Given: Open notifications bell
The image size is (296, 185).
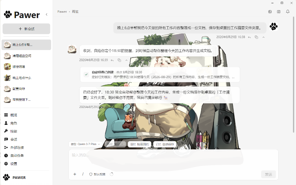Looking at the screenshot, I should 288,12.
